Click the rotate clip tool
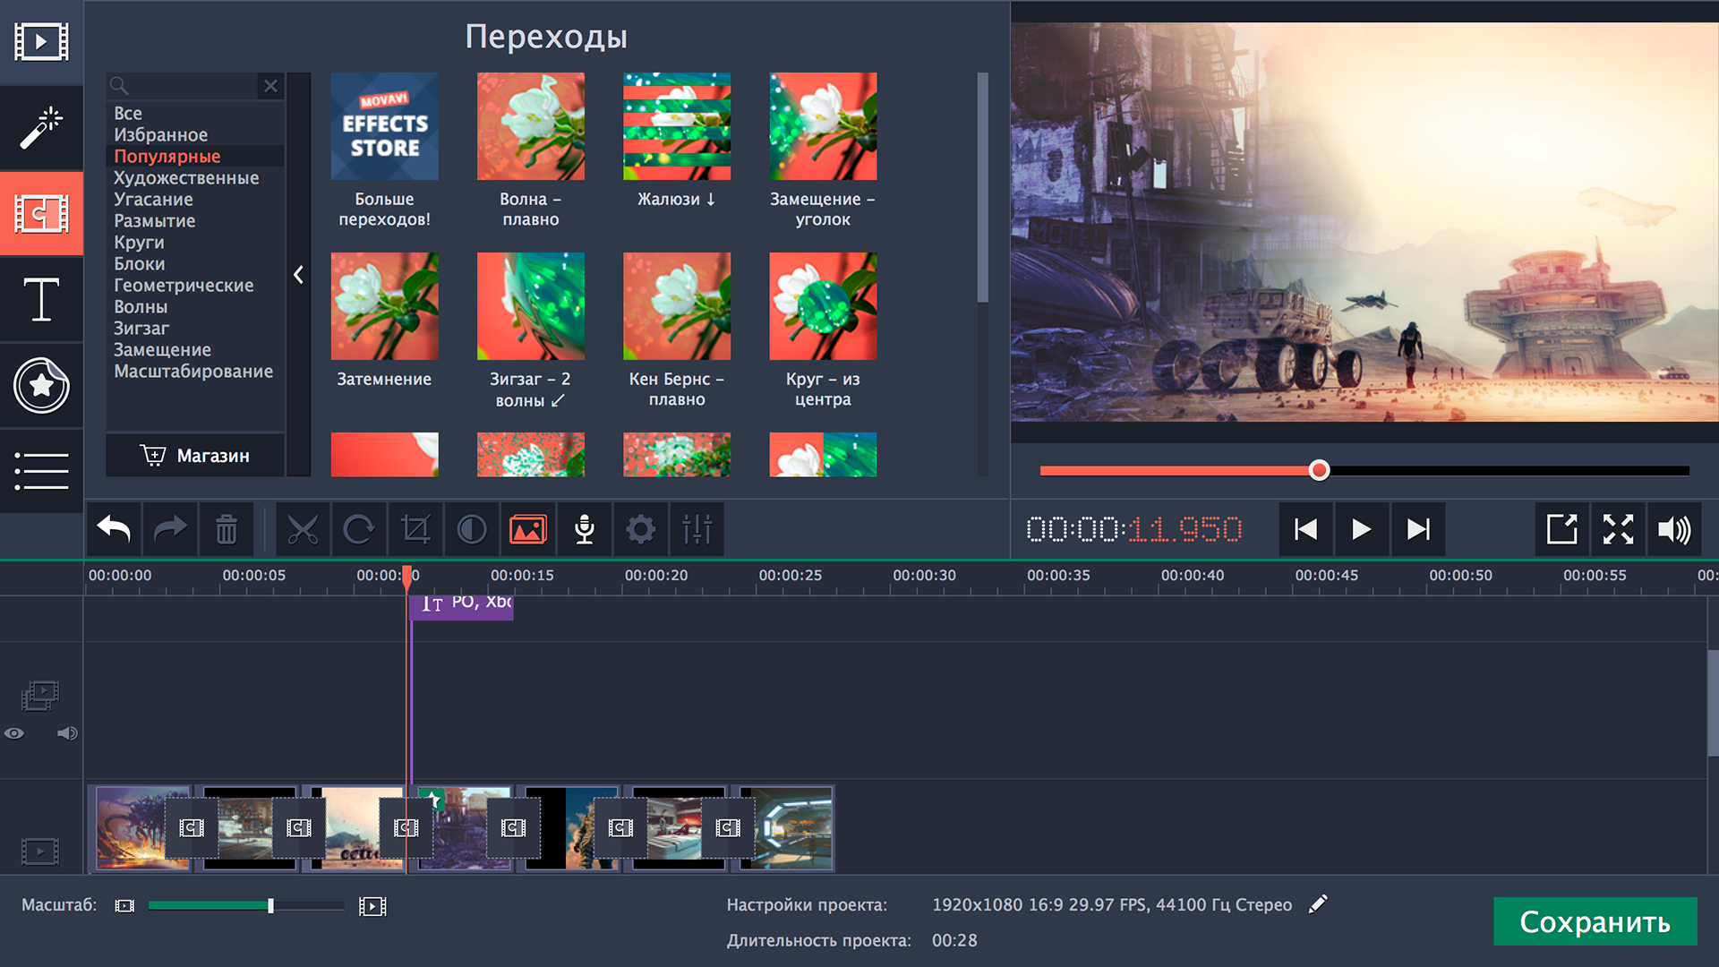 (x=358, y=529)
